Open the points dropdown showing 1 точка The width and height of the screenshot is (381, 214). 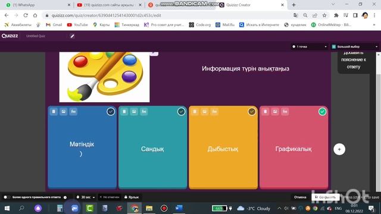(x=310, y=46)
